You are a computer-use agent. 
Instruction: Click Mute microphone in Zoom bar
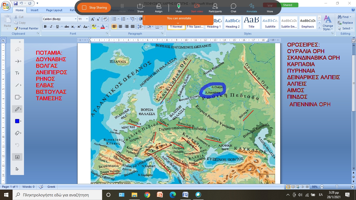click(179, 8)
